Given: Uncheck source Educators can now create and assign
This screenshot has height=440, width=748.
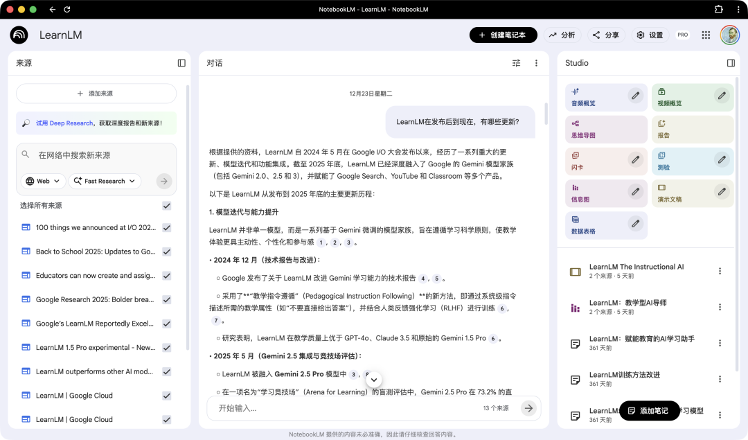Looking at the screenshot, I should 166,275.
